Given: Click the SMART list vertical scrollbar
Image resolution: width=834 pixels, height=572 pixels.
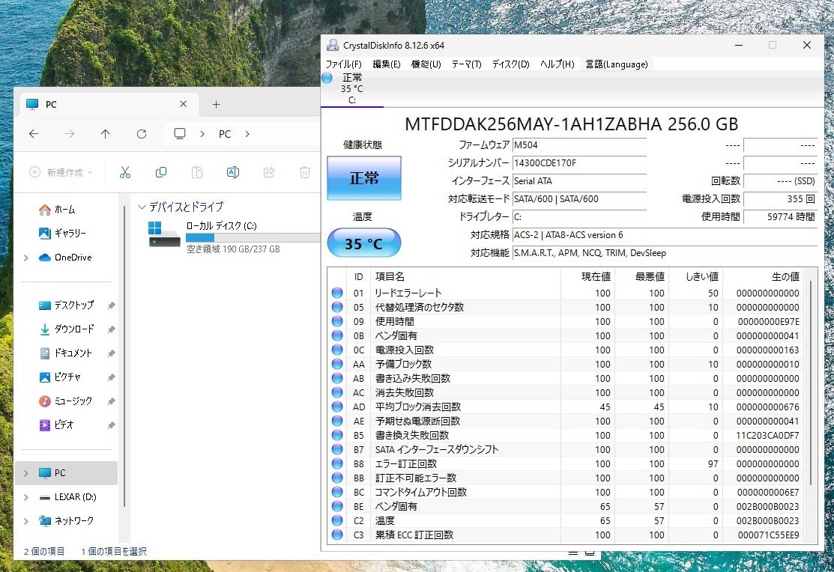Looking at the screenshot, I should click(811, 383).
